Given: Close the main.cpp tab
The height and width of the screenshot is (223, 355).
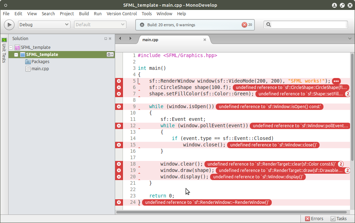Looking at the screenshot, I should click(205, 40).
